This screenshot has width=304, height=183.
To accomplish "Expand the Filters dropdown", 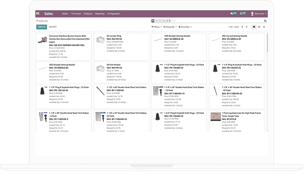I will (x=156, y=27).
